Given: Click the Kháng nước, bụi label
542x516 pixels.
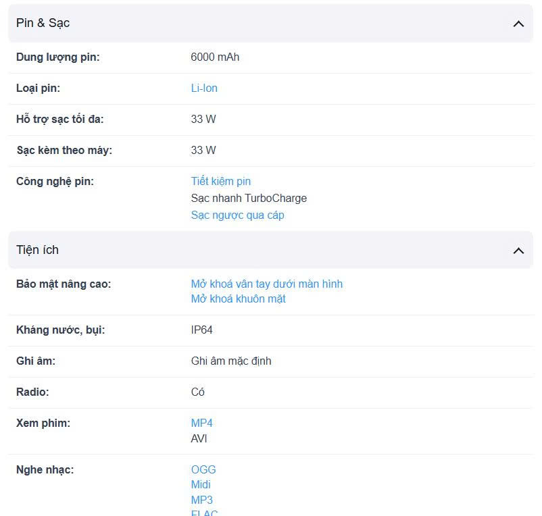Looking at the screenshot, I should [61, 330].
